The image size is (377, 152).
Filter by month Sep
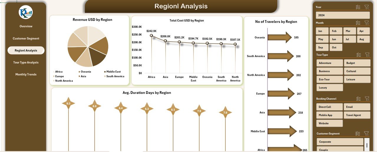(323, 47)
